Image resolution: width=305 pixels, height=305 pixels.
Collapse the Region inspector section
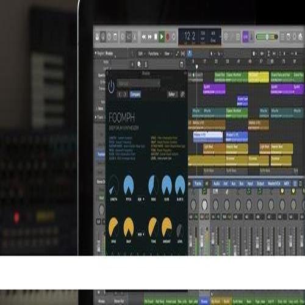96,54
